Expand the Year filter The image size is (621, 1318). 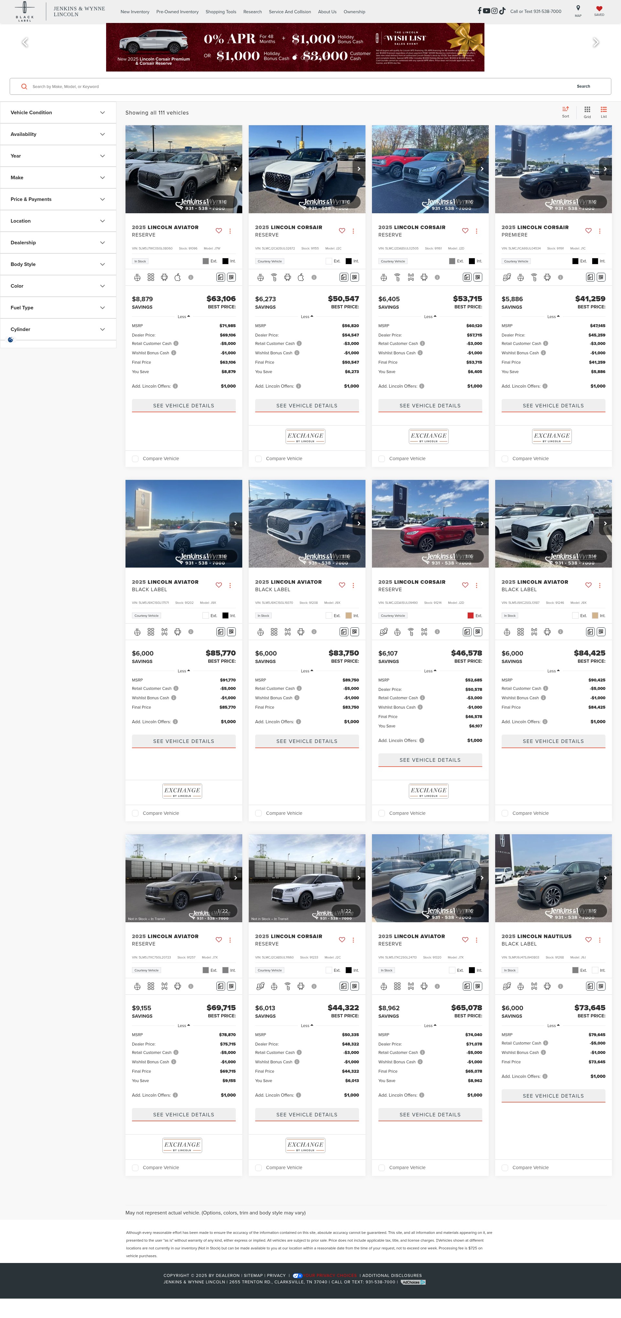click(58, 156)
